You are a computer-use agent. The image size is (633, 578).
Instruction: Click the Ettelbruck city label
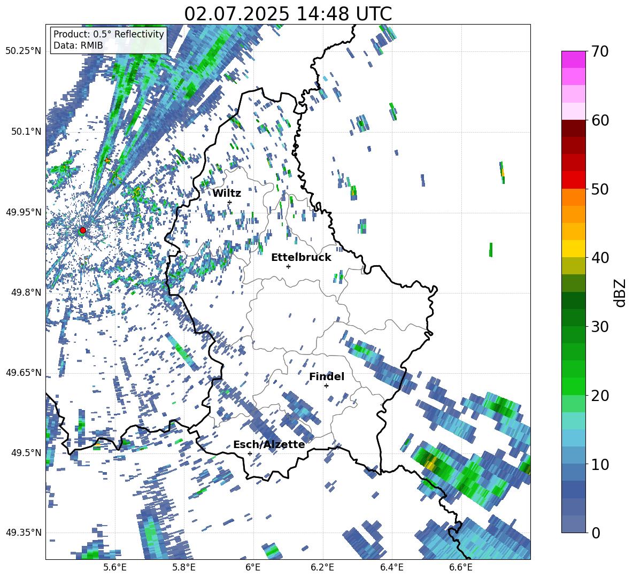pyautogui.click(x=301, y=258)
